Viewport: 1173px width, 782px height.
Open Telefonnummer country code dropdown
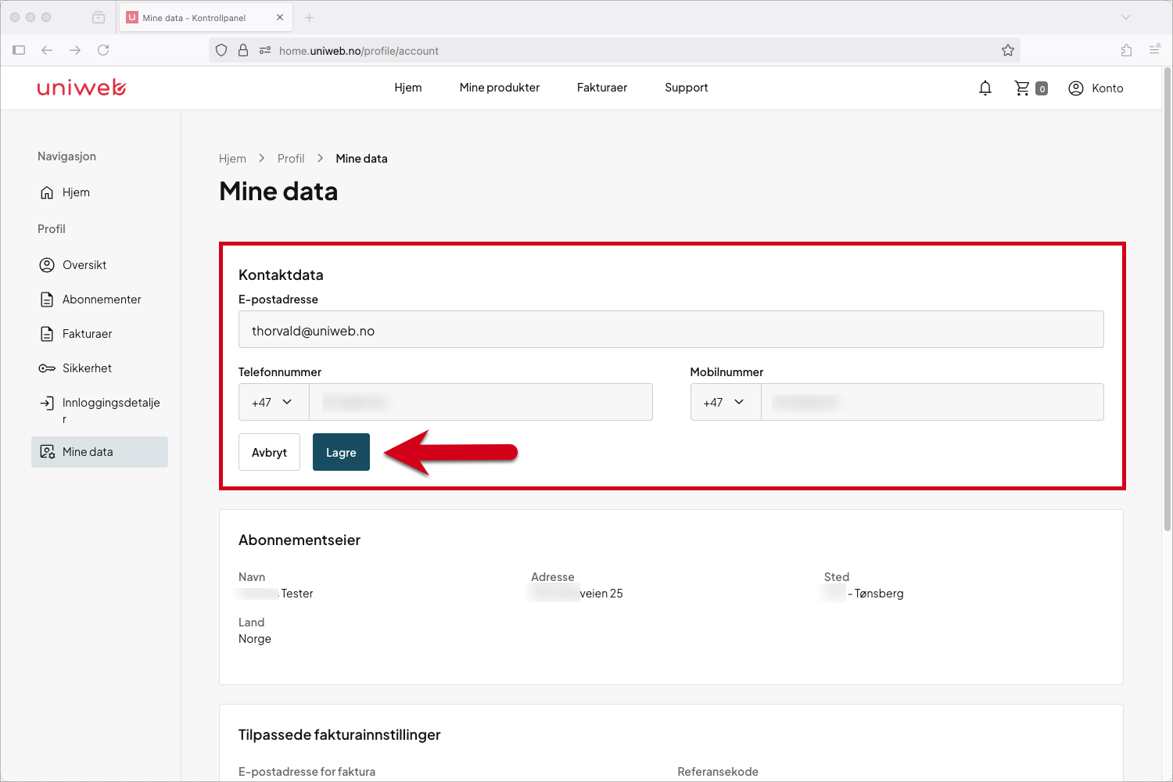point(274,402)
